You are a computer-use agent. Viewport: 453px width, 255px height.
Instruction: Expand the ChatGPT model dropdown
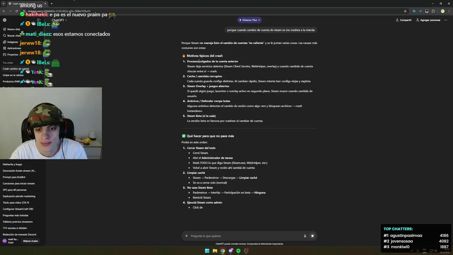pyautogui.click(x=59, y=20)
